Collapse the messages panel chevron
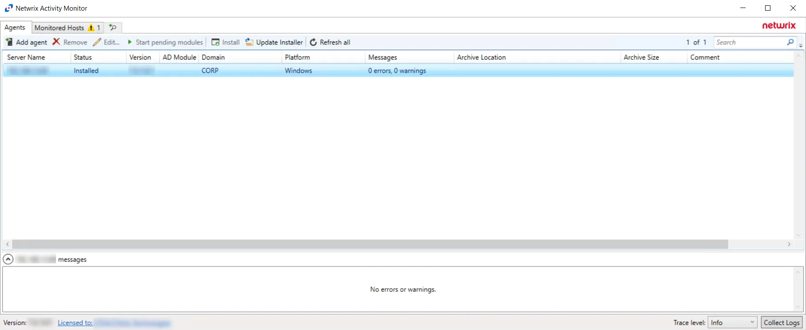Screen dimensions: 806x330 point(8,259)
